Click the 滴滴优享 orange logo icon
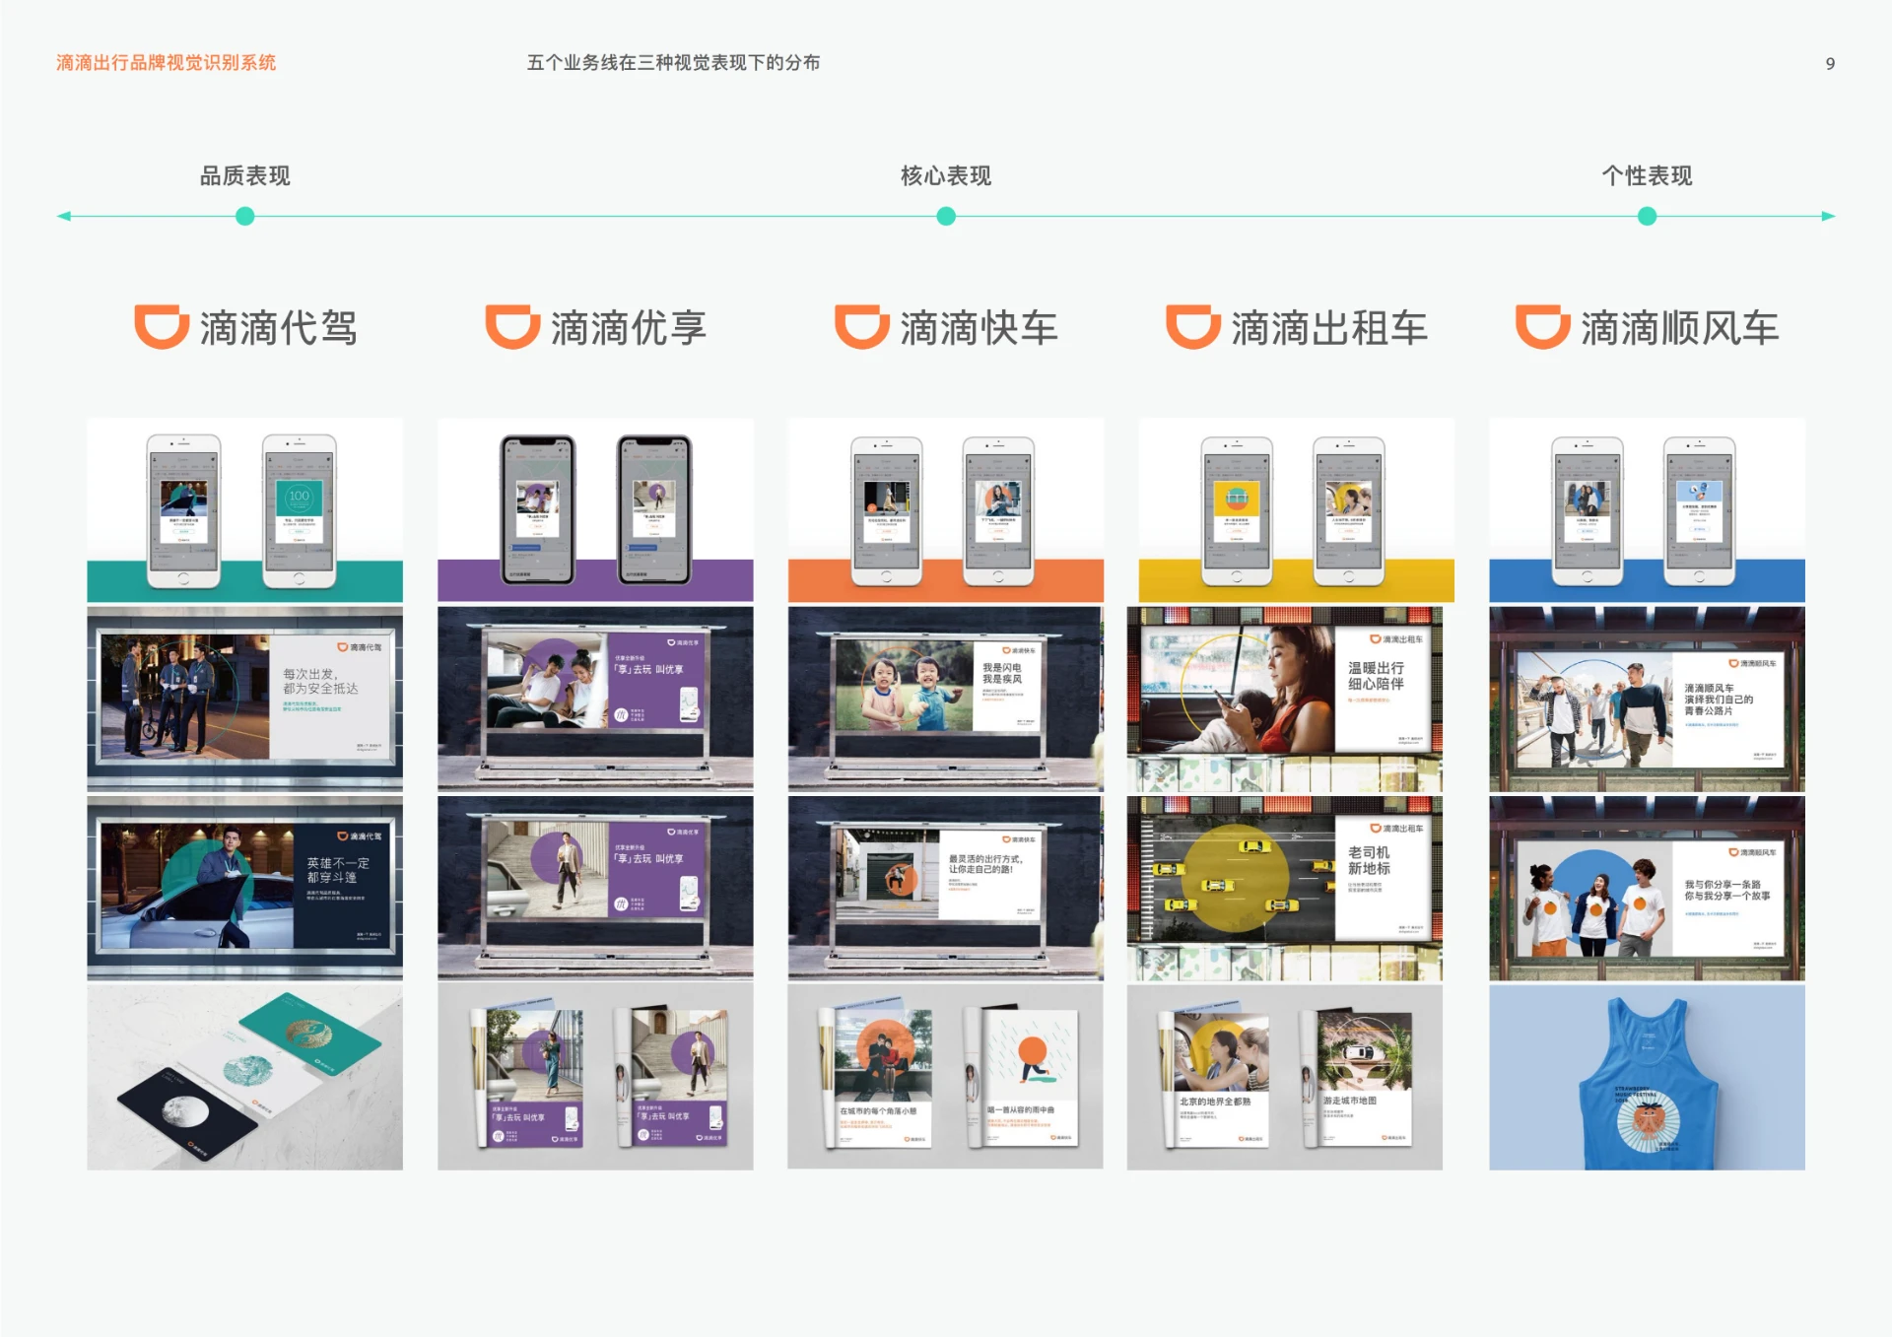The height and width of the screenshot is (1337, 1892). click(x=512, y=325)
